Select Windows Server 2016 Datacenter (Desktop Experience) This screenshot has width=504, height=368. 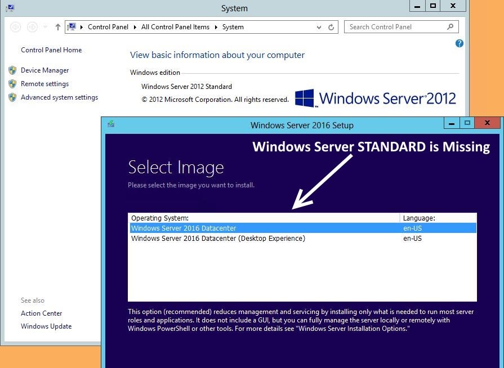218,238
